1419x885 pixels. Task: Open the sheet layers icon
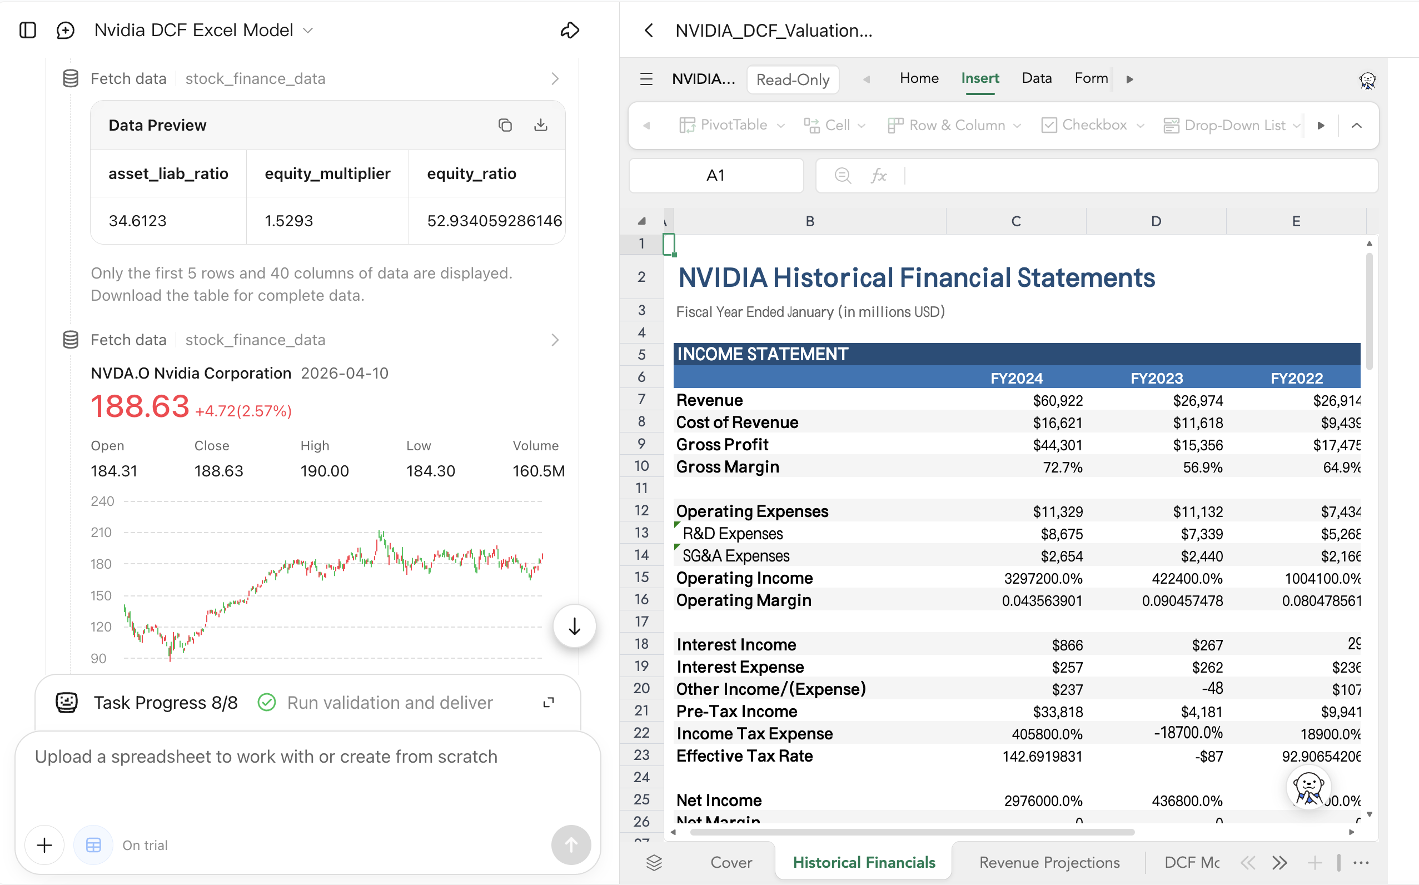click(654, 862)
